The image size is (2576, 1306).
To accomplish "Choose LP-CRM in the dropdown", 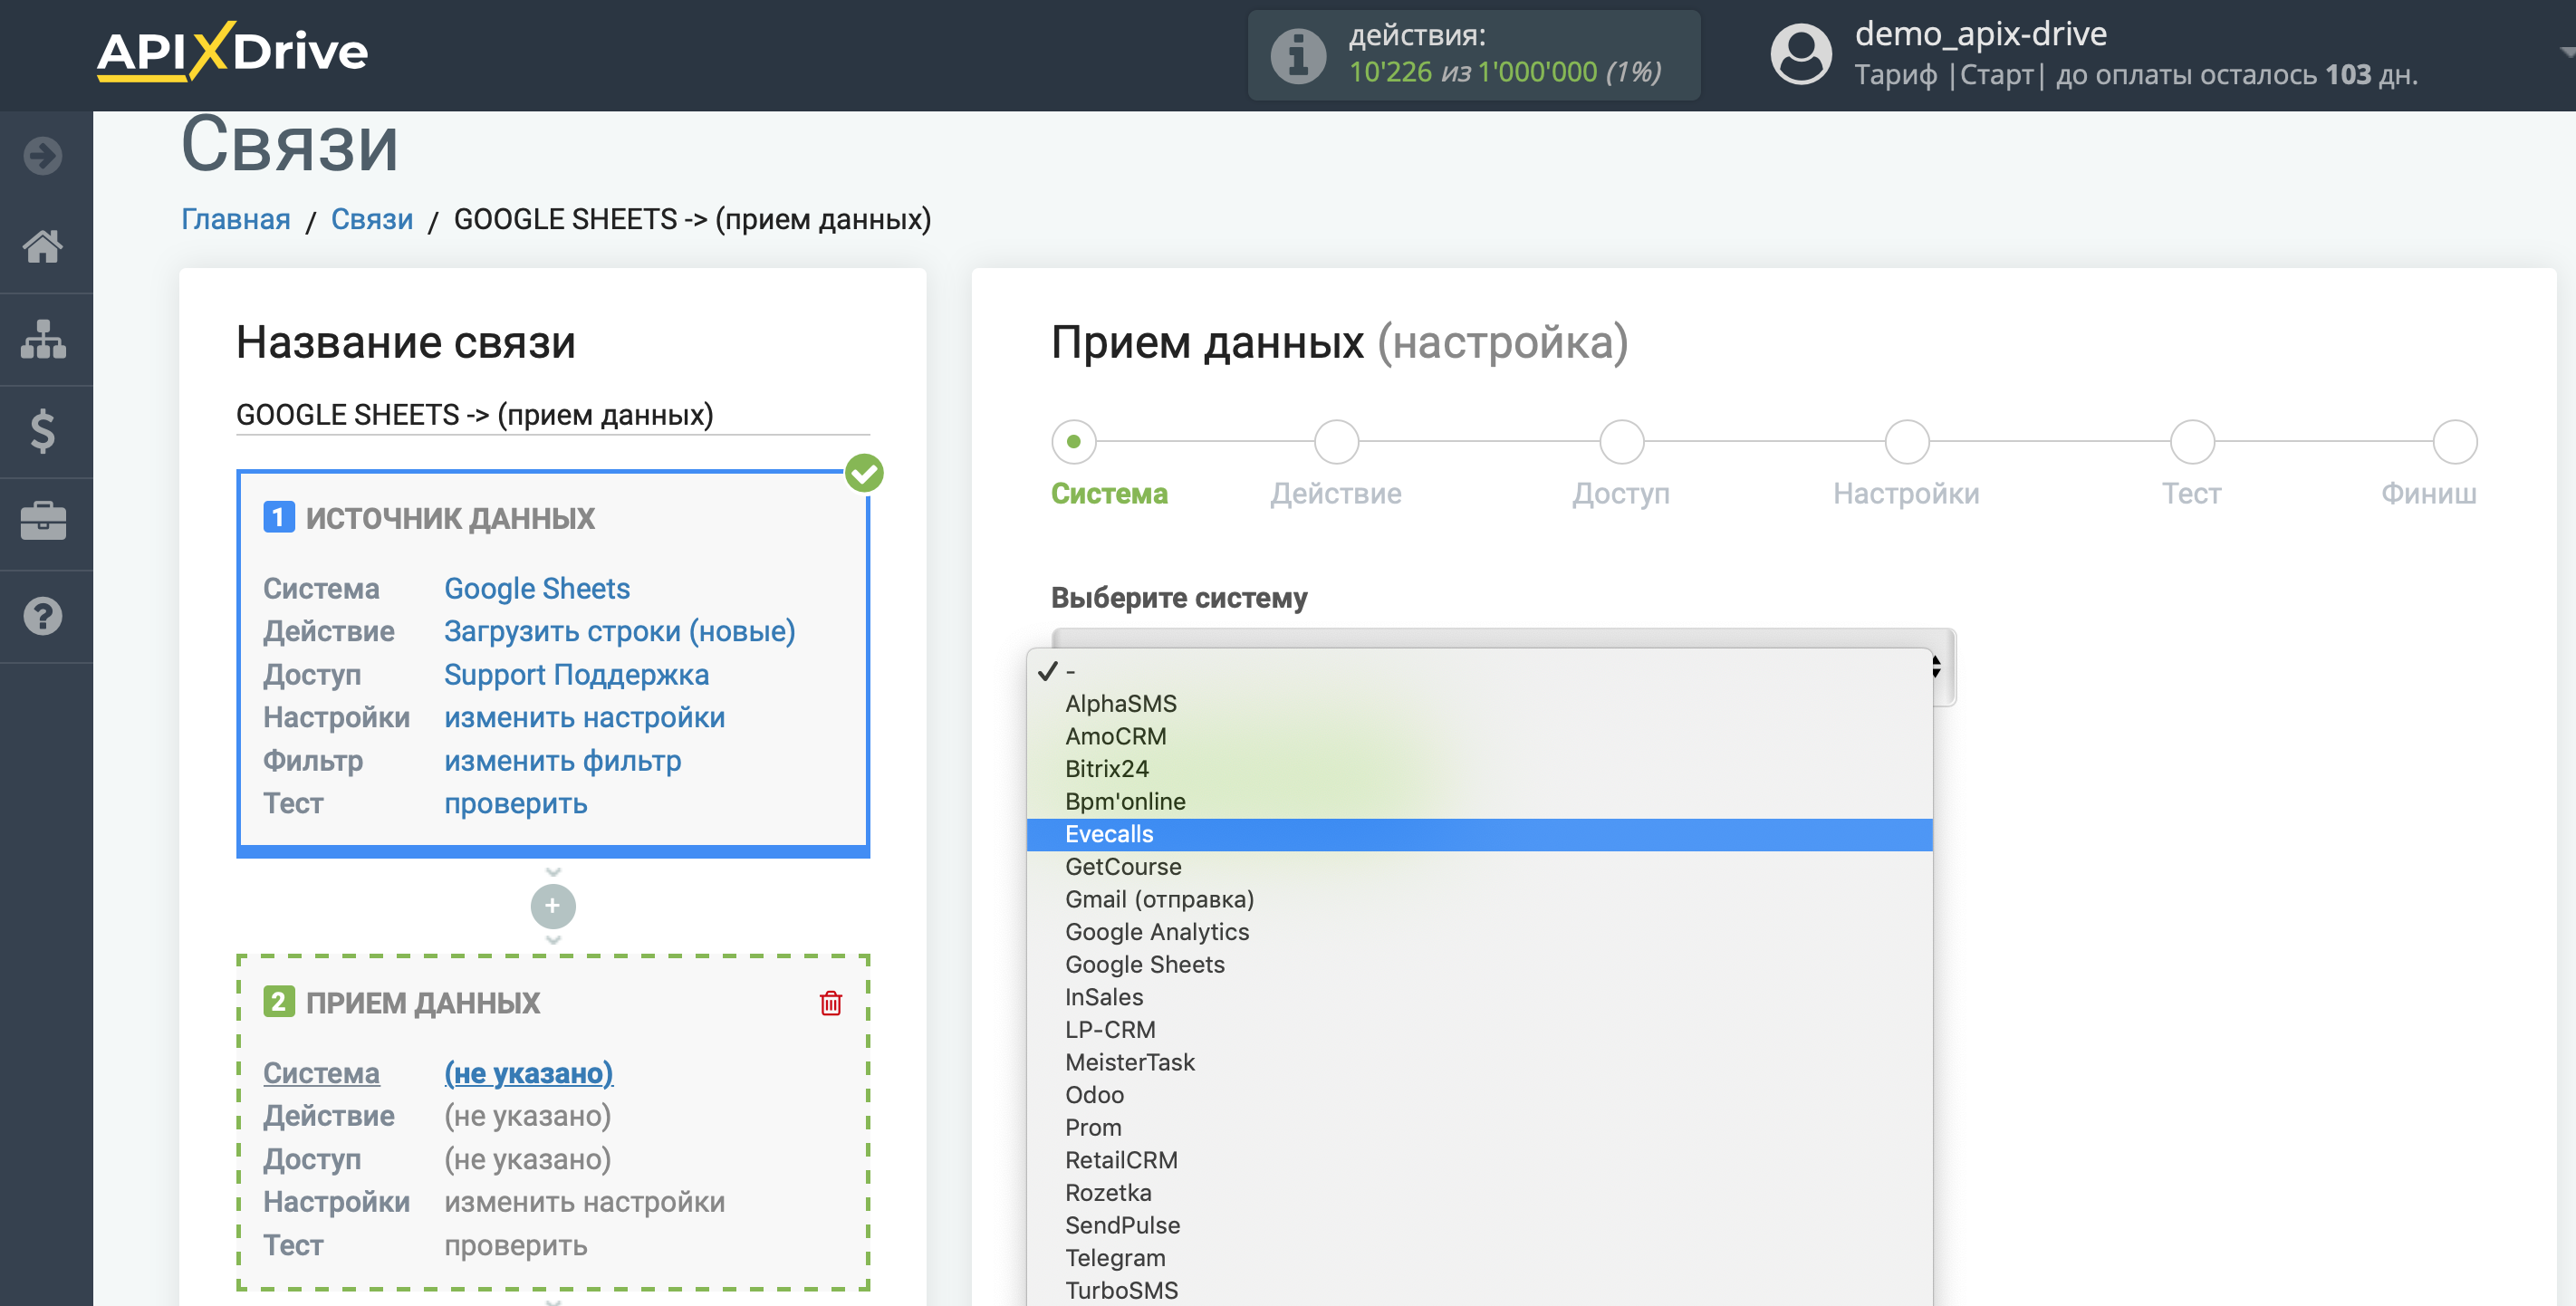I will coord(1479,1030).
